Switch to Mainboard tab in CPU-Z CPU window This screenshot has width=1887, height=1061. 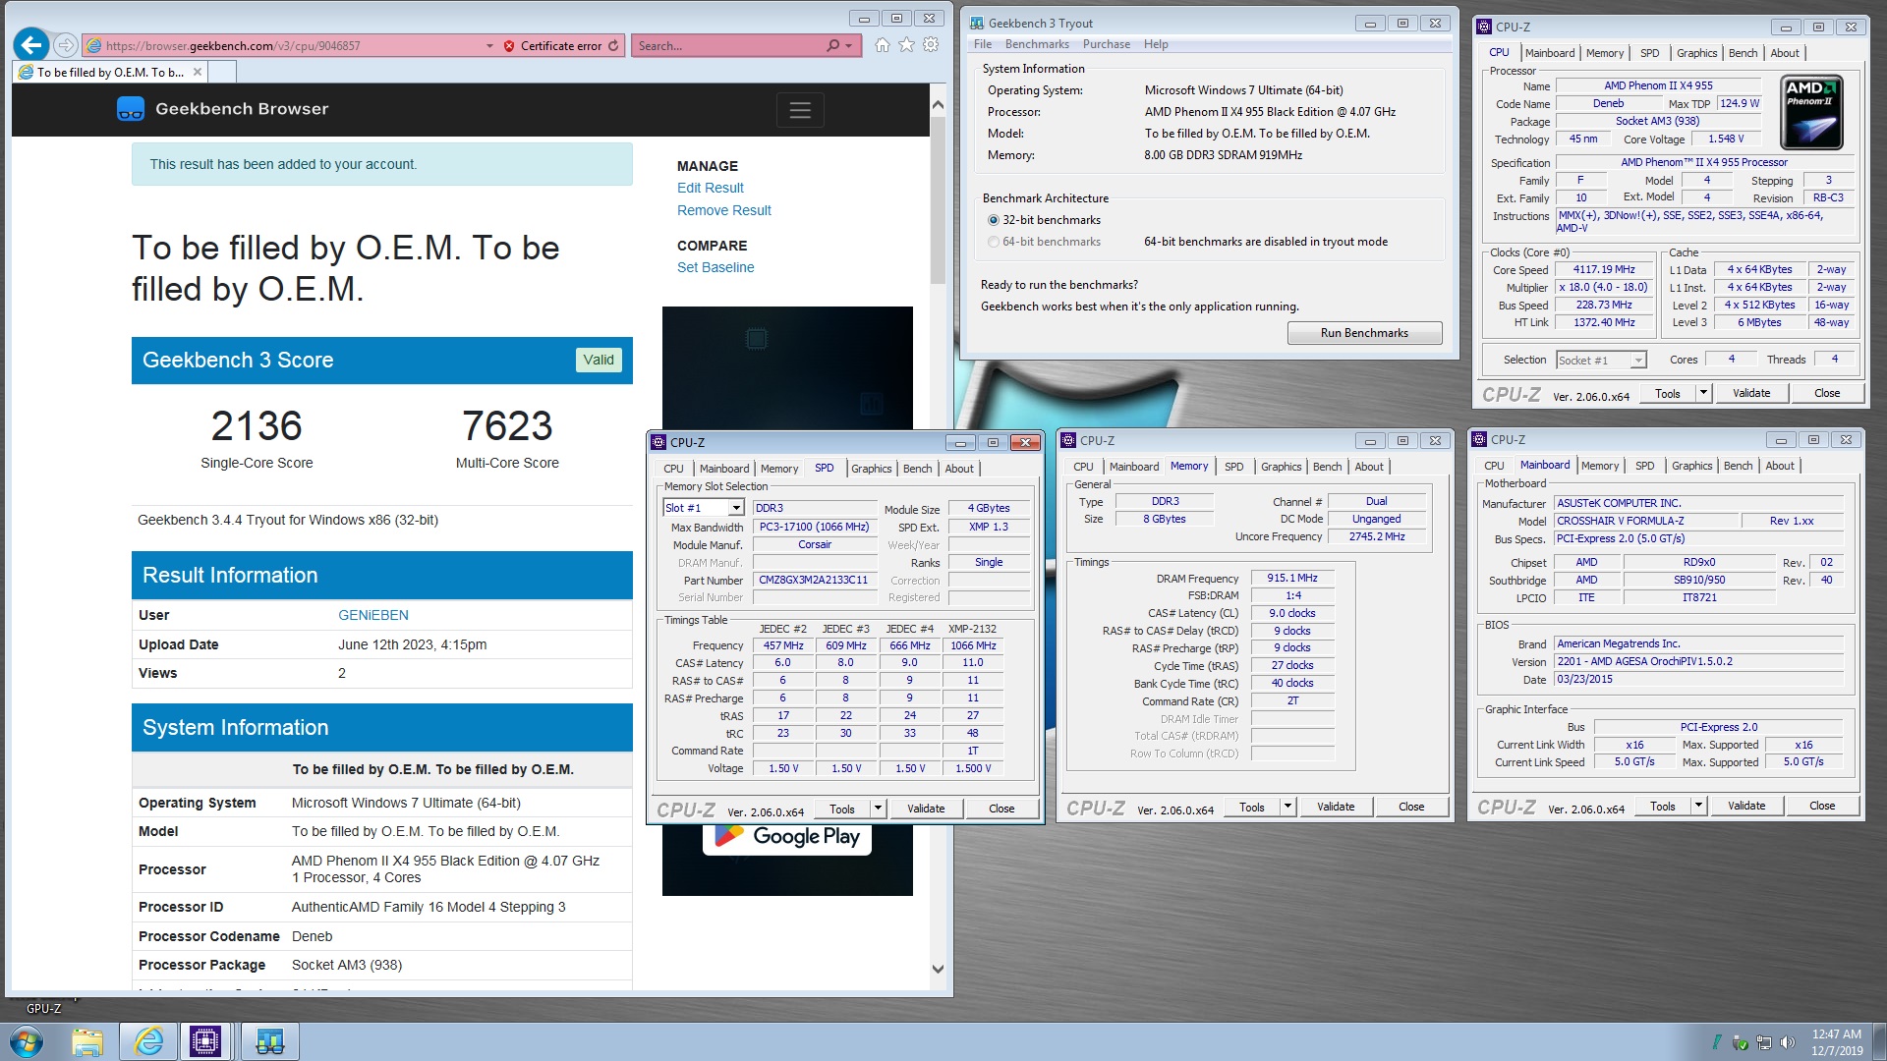(x=1550, y=53)
